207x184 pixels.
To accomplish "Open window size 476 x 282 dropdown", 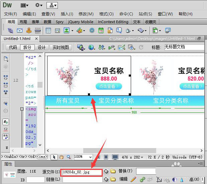I will (x=132, y=157).
